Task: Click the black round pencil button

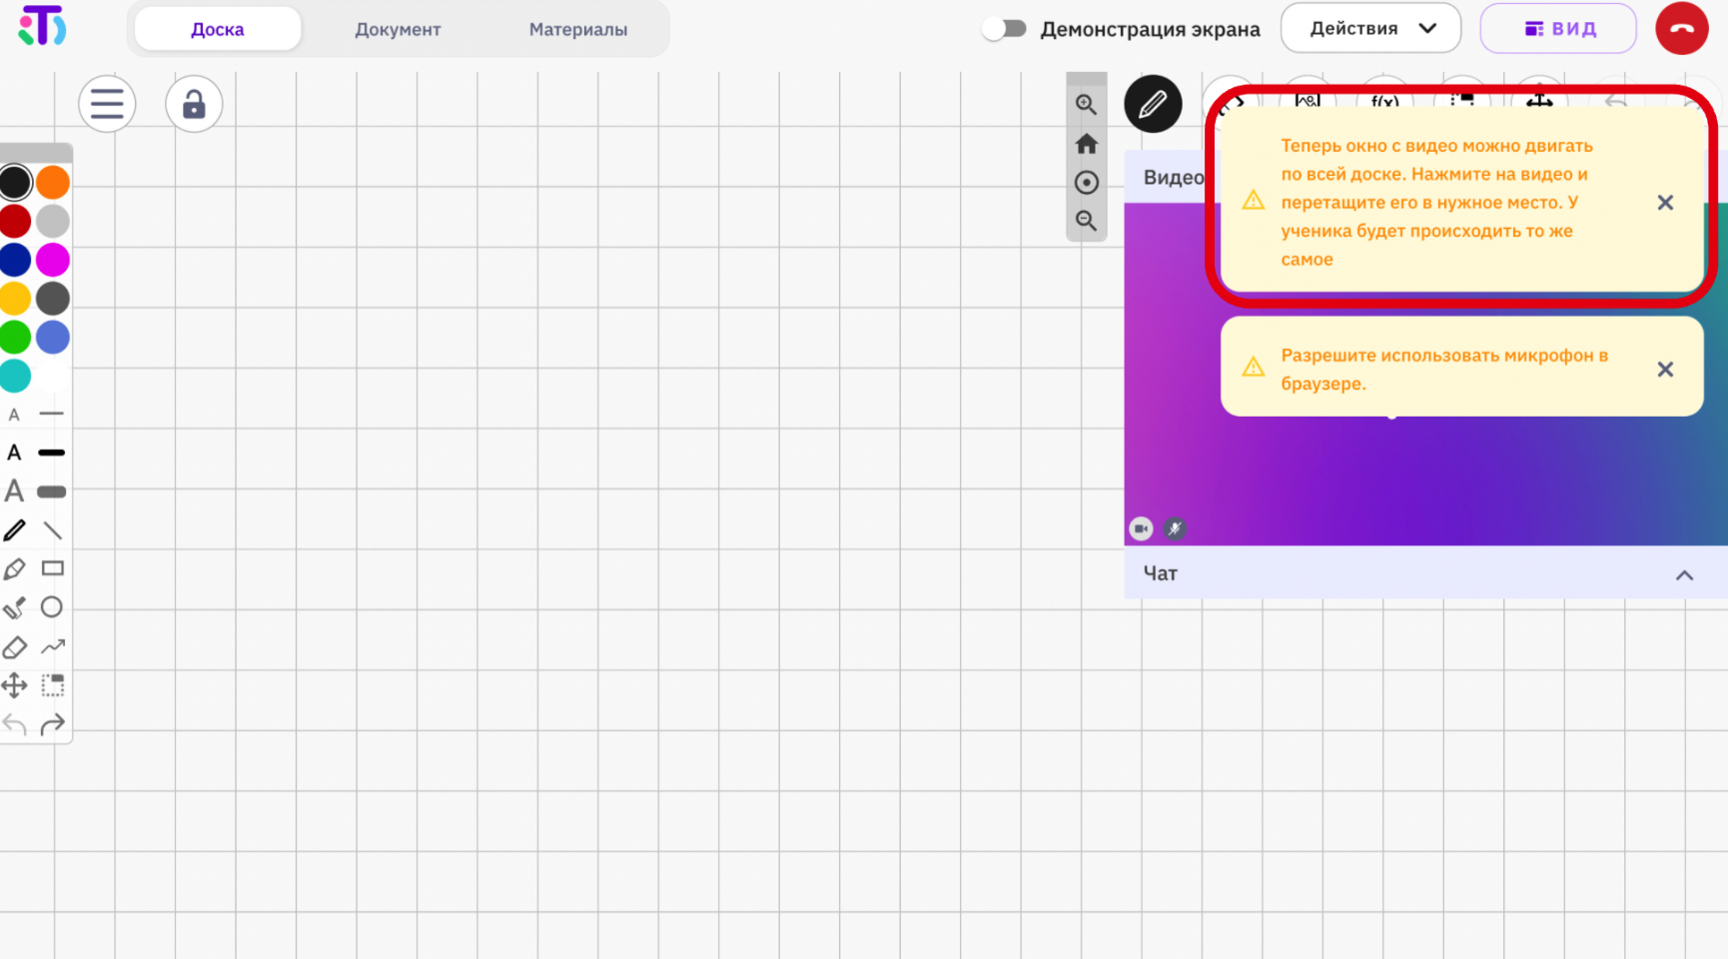Action: pos(1153,104)
